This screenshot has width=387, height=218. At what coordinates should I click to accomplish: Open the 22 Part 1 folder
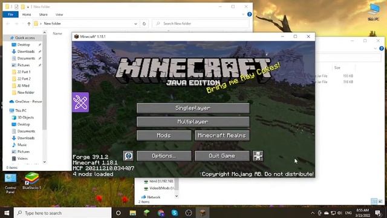[24, 72]
